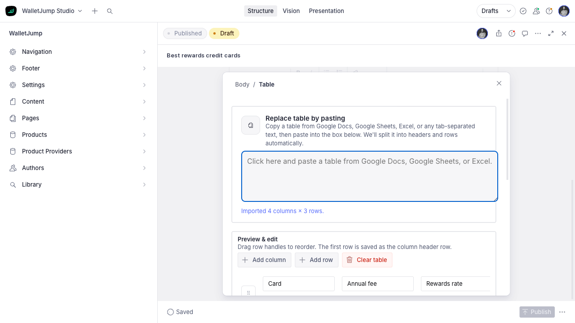Open document more options ellipsis
575x323 pixels.
538,33
